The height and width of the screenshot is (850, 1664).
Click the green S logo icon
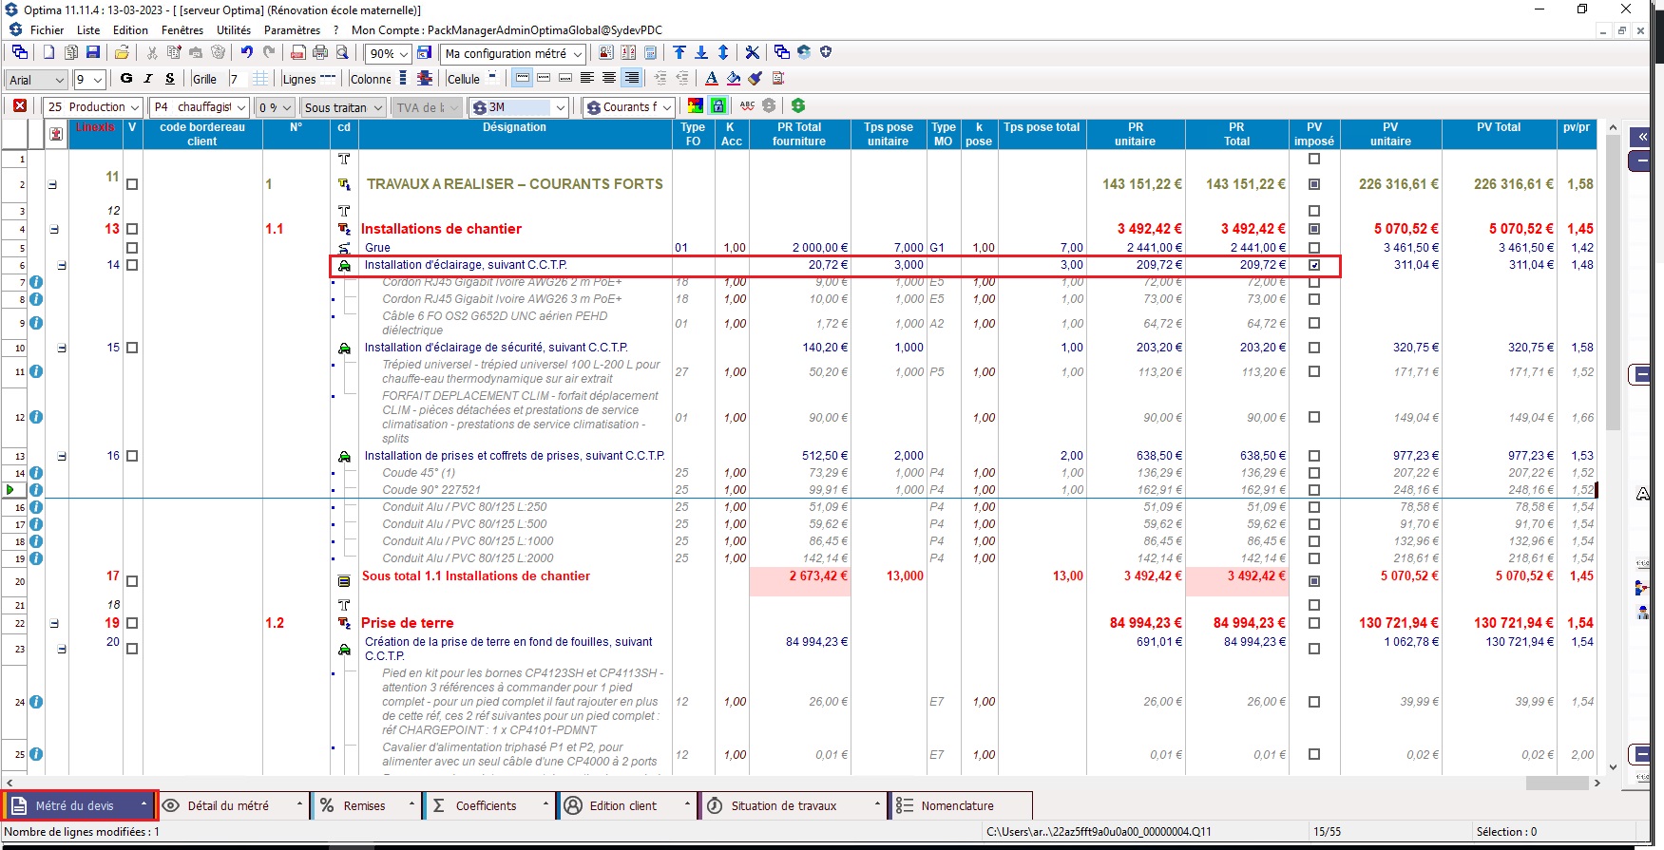[x=798, y=105]
